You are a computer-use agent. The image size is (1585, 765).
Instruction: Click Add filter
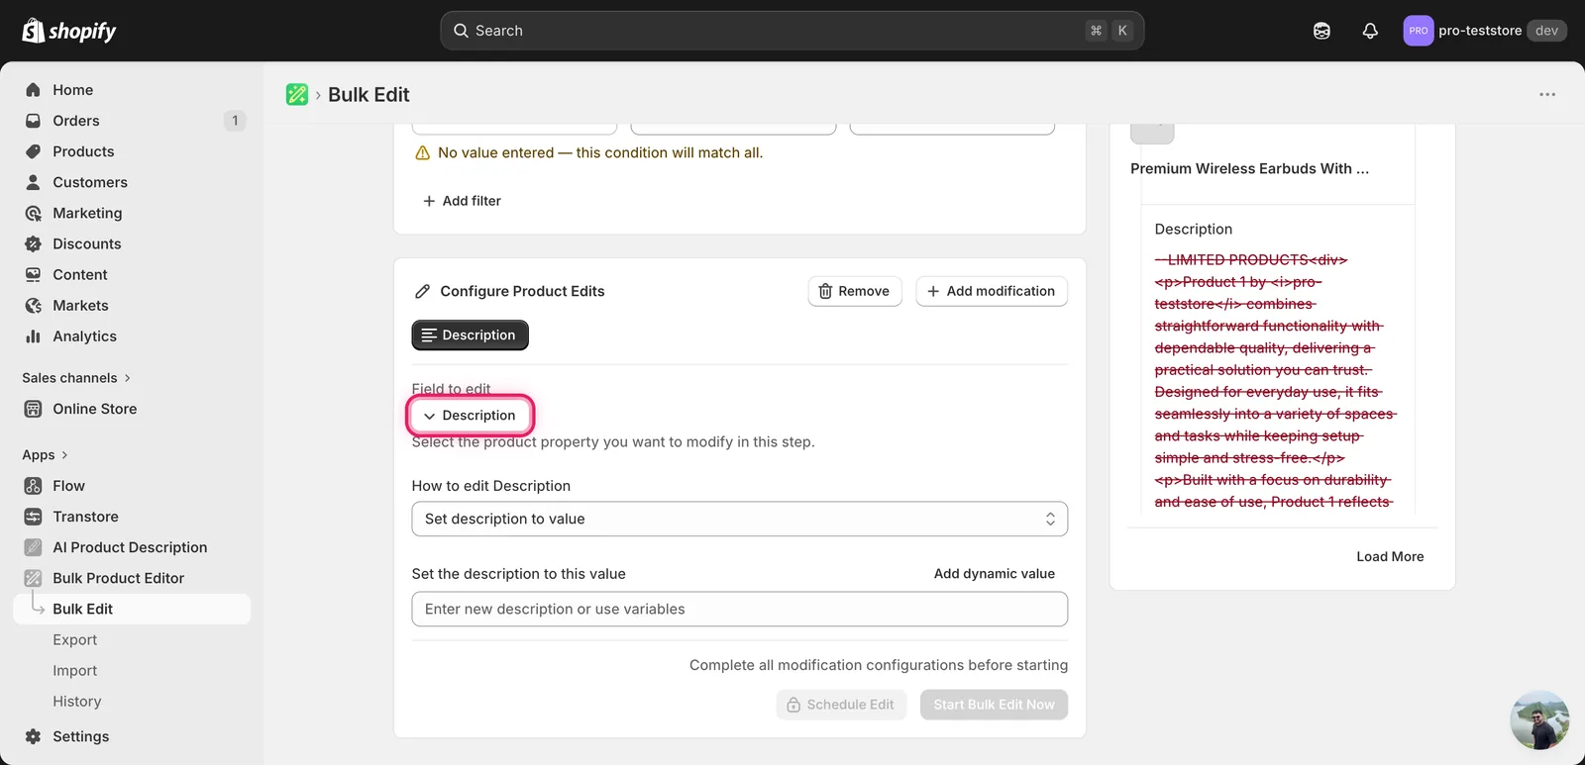tap(462, 201)
